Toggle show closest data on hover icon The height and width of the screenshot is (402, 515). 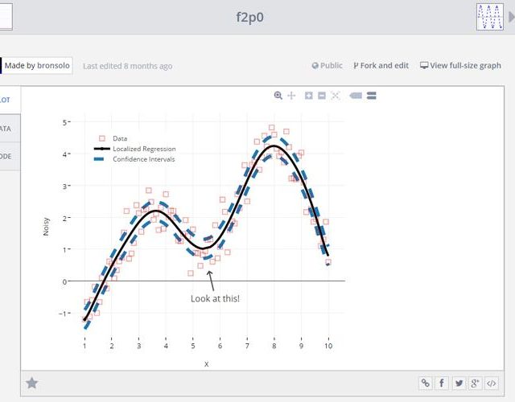356,96
